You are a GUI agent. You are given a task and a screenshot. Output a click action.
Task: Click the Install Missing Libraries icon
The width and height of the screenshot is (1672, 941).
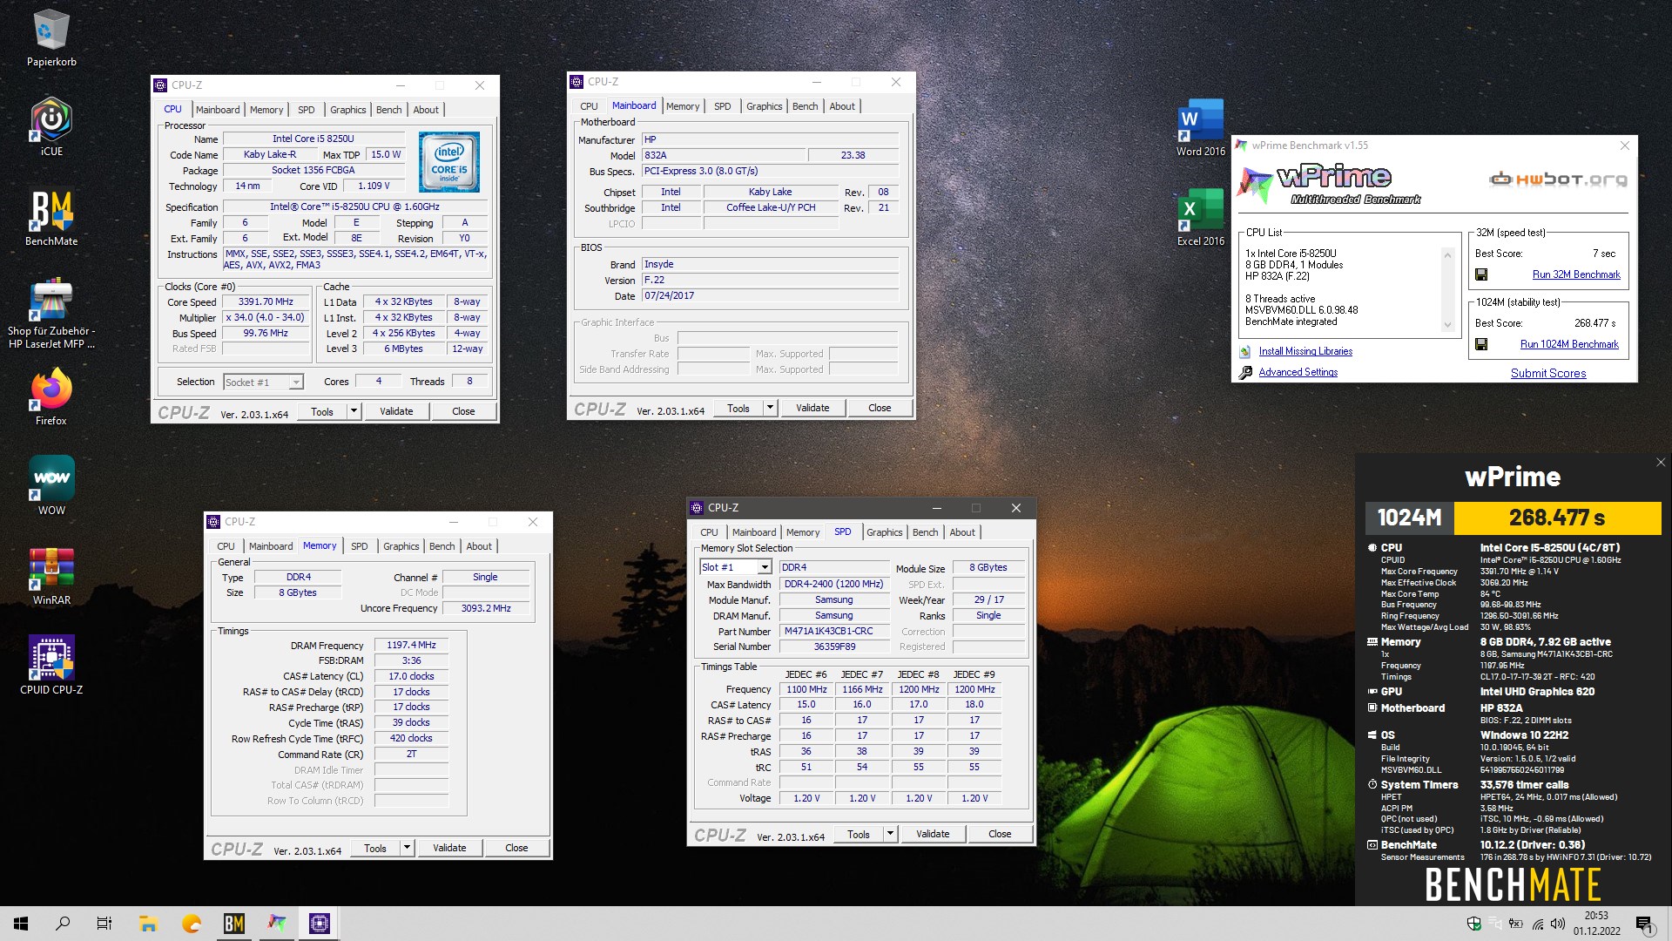tap(1244, 351)
